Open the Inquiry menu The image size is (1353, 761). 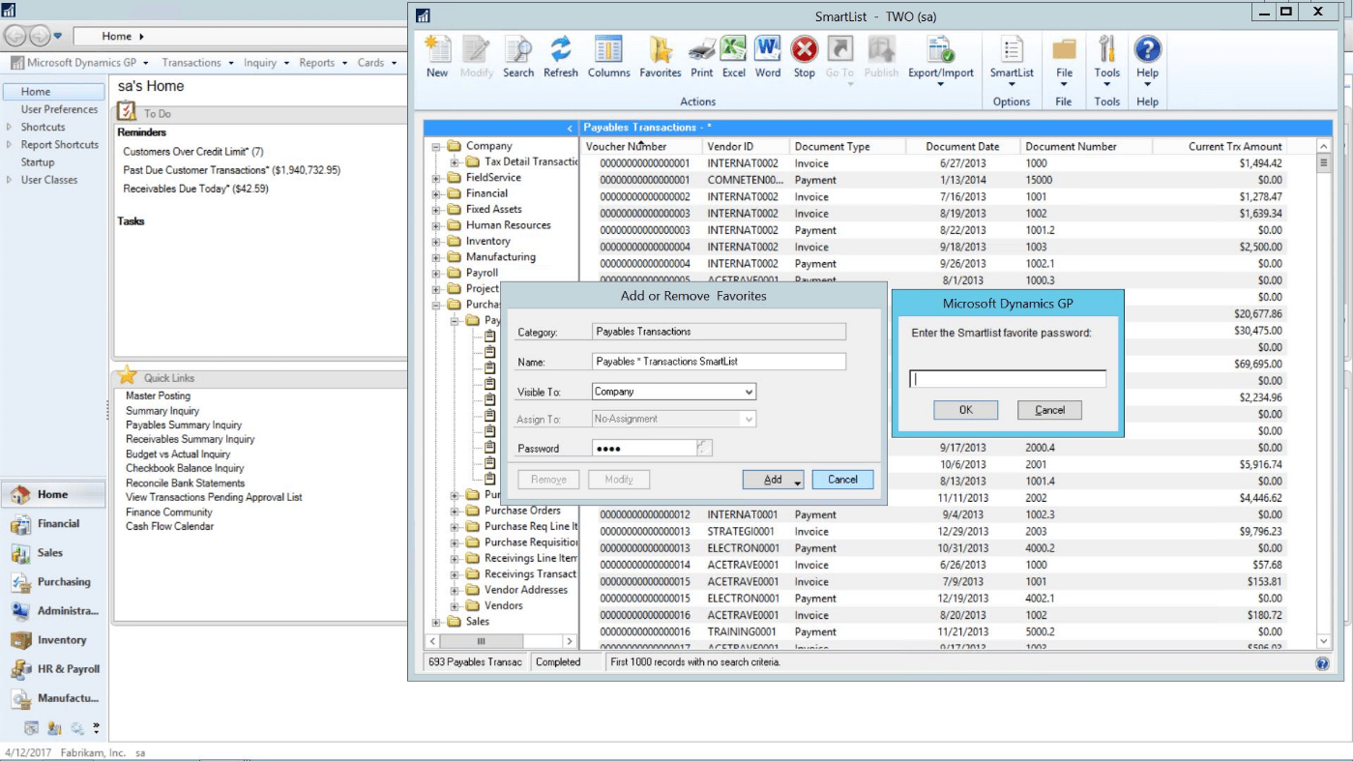[x=266, y=63]
